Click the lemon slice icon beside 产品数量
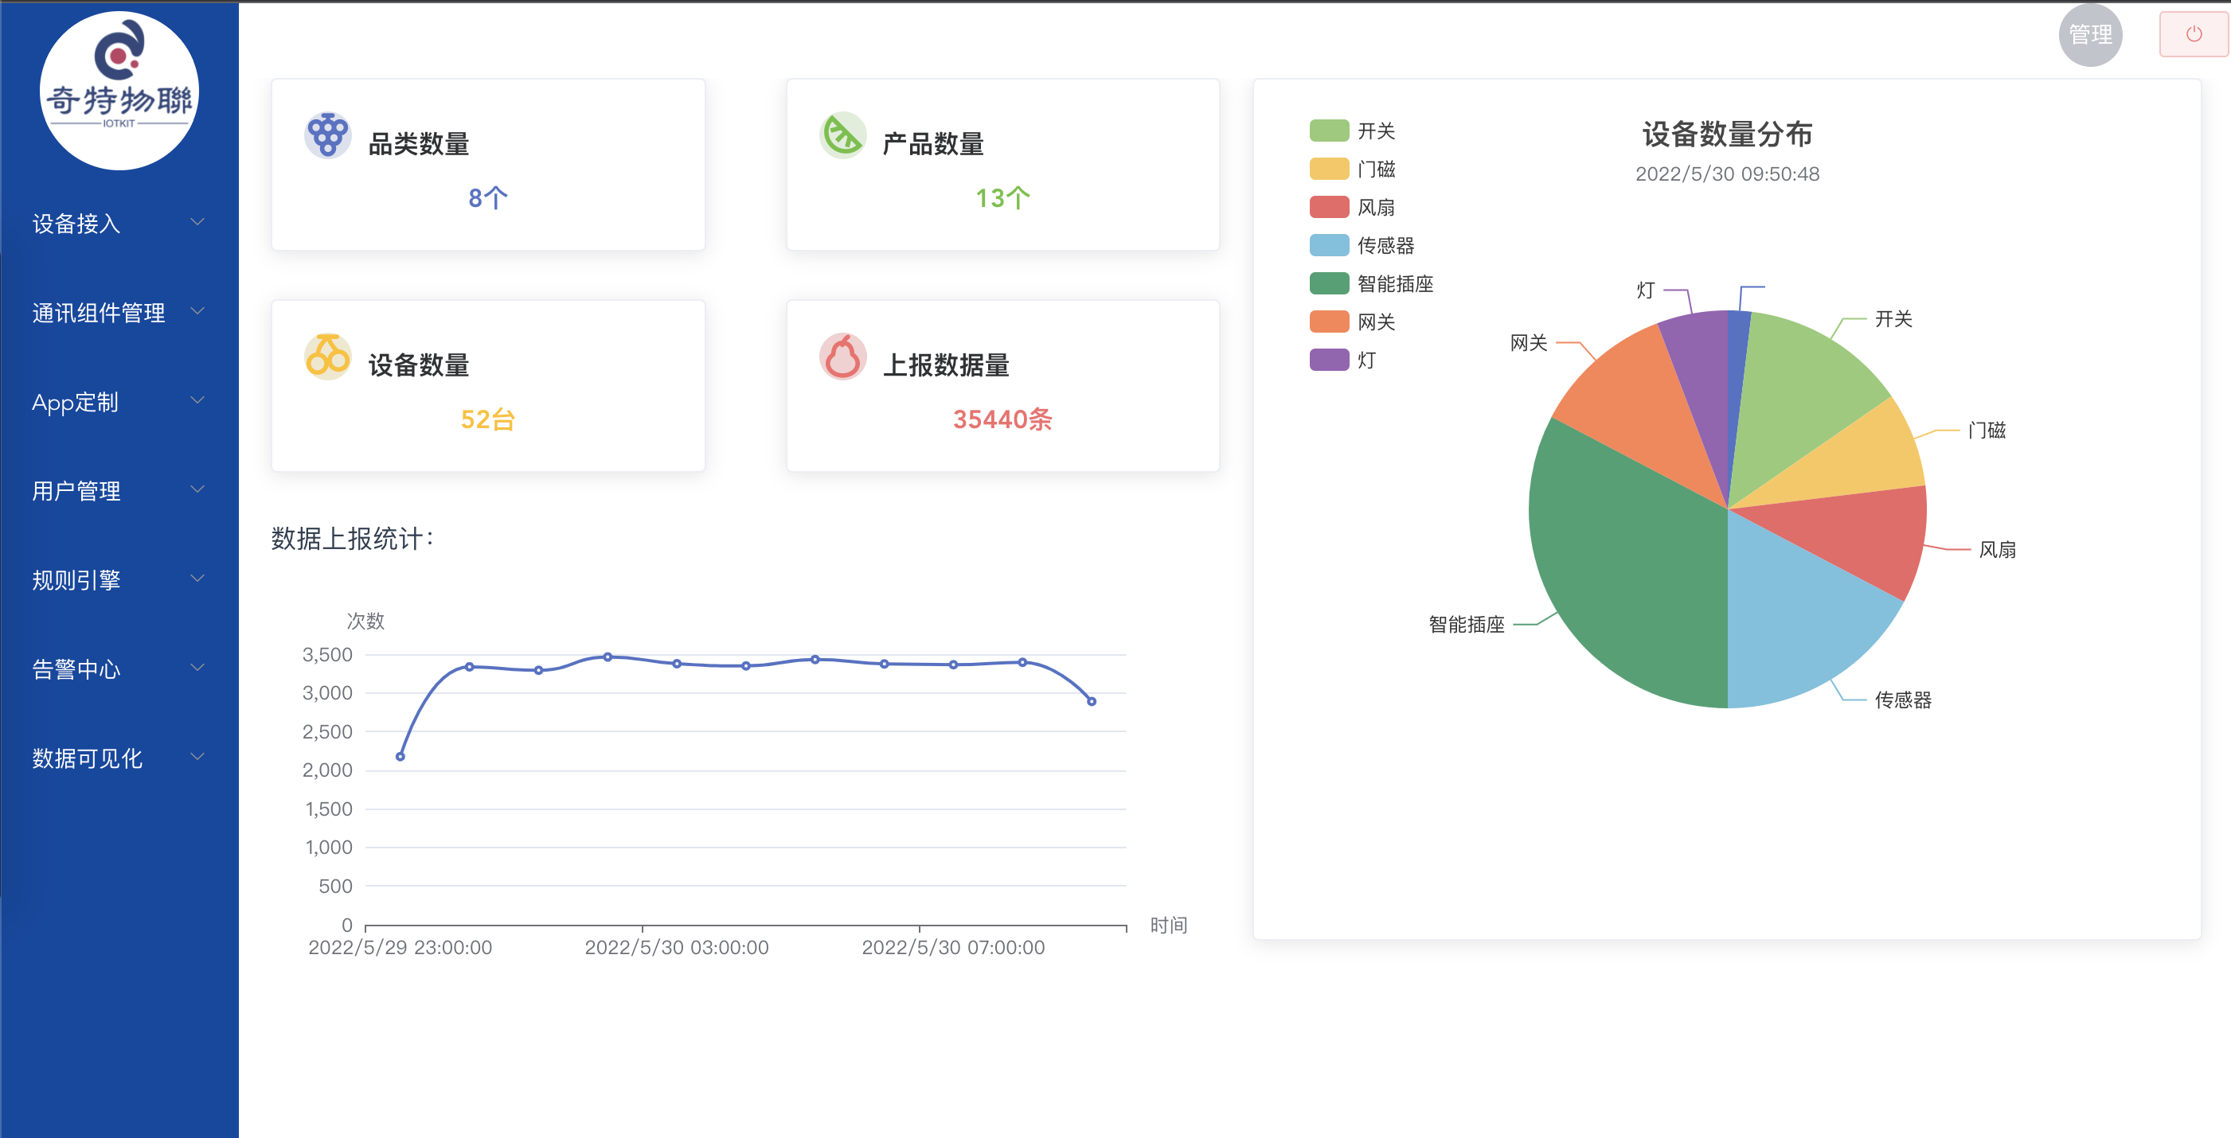 [842, 136]
